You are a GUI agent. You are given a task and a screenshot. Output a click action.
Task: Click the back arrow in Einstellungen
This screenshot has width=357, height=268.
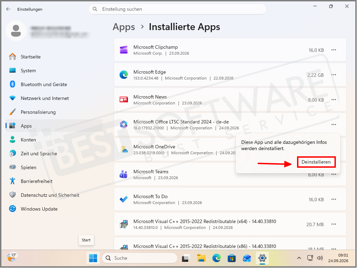tap(8, 9)
